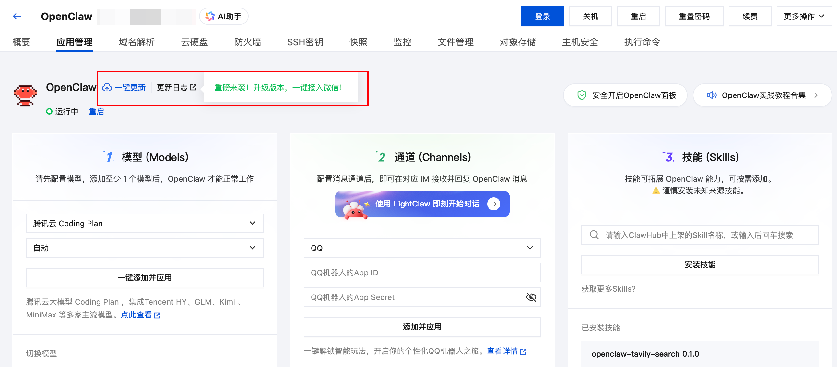Switch to the 文件管理 tab
The width and height of the screenshot is (837, 367).
pyautogui.click(x=455, y=42)
